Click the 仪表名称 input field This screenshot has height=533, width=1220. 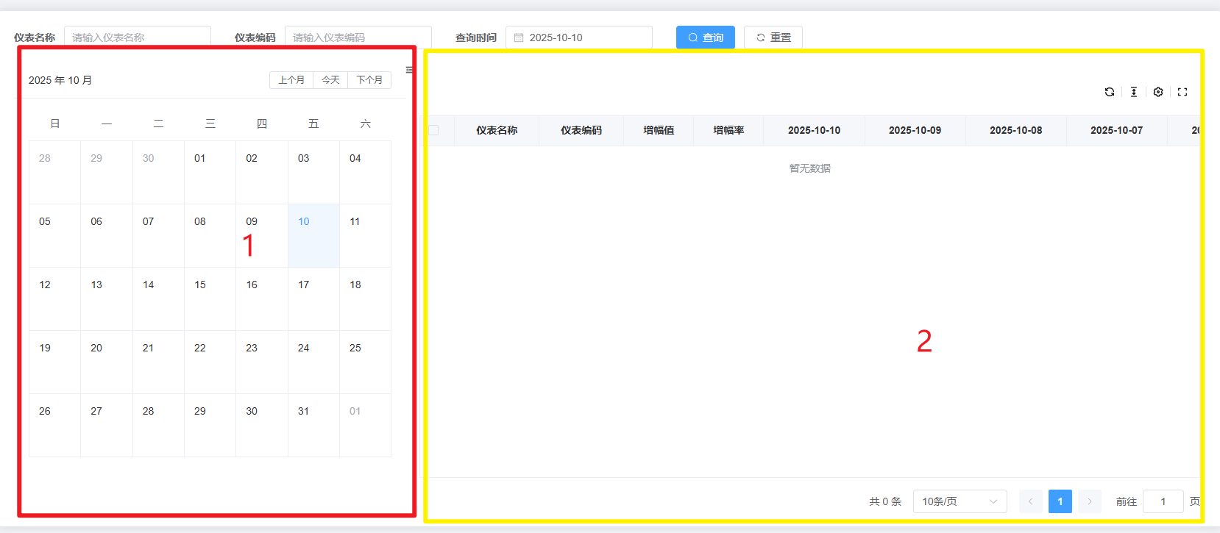[x=138, y=37]
